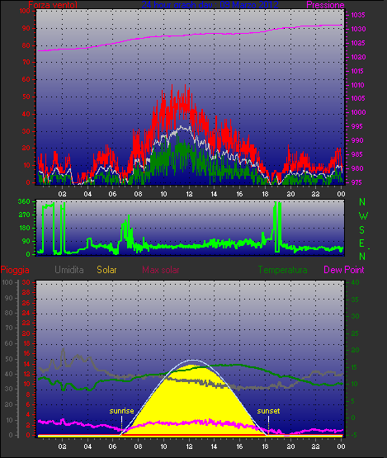Click the "1035" pressure axis value
Image resolution: width=387 pixels, height=458 pixels.
[x=358, y=15]
